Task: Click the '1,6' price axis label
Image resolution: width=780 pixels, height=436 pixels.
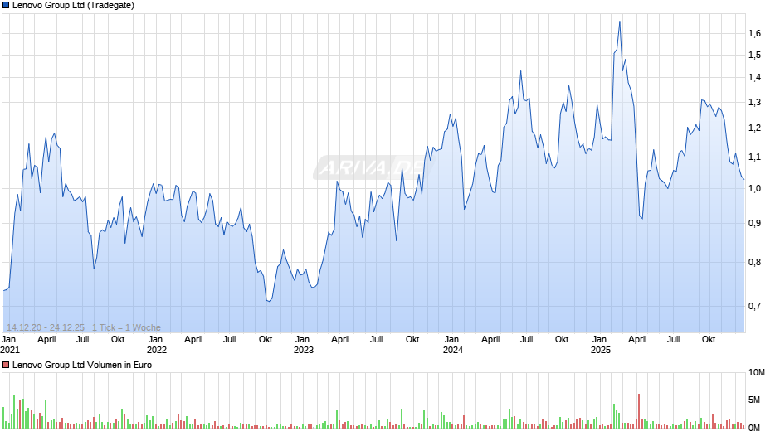Action: [x=754, y=33]
